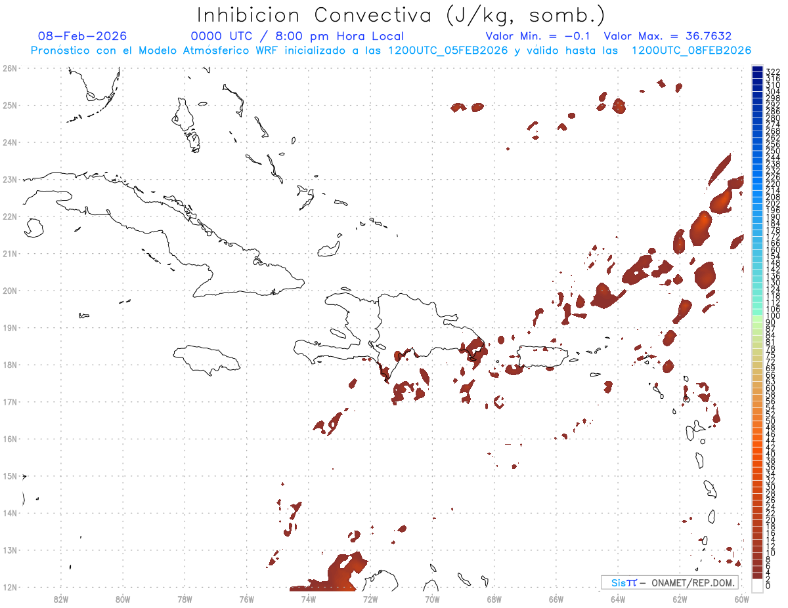Click the 19N latitude label
Screen dimensions: 788x608
(10, 327)
